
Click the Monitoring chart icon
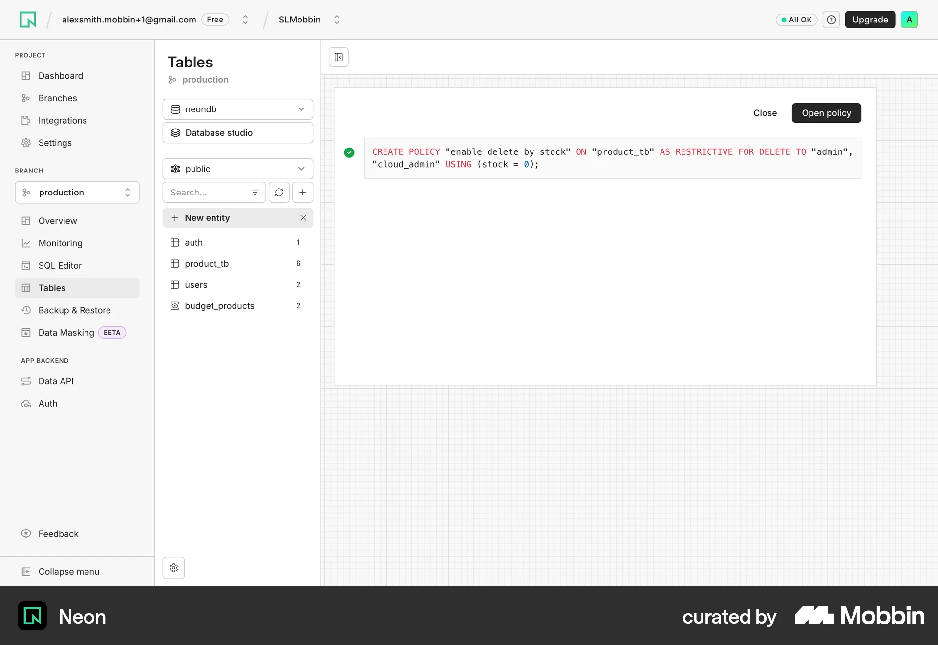coord(26,243)
